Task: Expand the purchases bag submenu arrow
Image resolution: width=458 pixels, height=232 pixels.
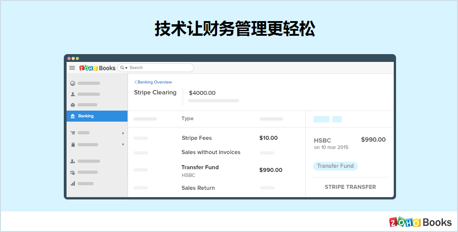Action: [x=123, y=144]
